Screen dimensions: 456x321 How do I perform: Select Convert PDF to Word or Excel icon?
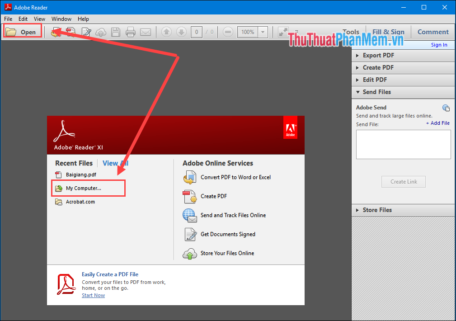[x=190, y=177]
